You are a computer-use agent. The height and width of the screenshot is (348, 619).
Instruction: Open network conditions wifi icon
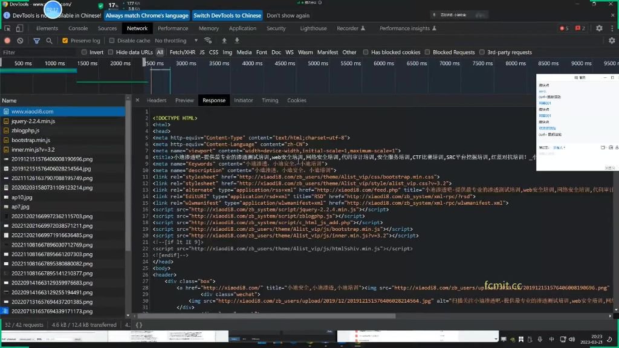point(208,40)
